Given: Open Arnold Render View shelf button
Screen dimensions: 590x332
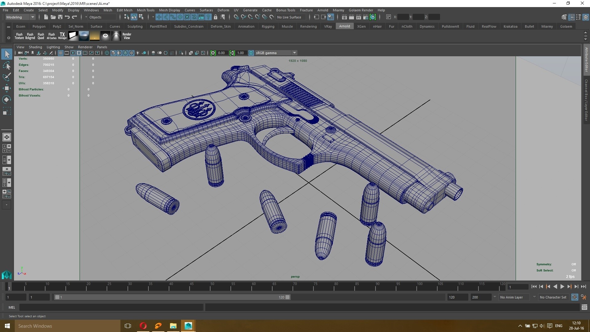Looking at the screenshot, I should (127, 36).
